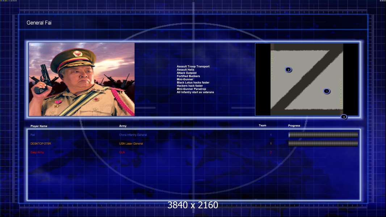Click "All Infantry start as veterans" line
The image size is (386, 217).
[195, 92]
